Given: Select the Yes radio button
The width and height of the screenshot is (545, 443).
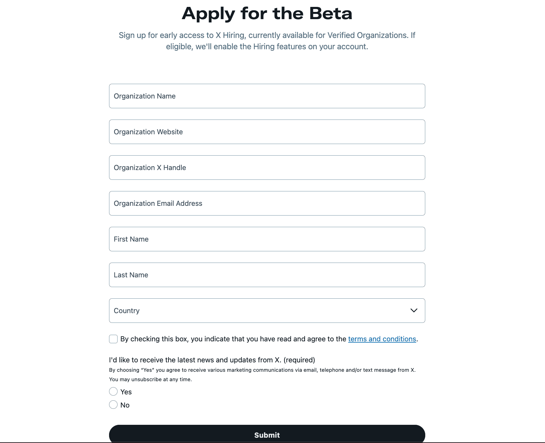Looking at the screenshot, I should pos(113,392).
